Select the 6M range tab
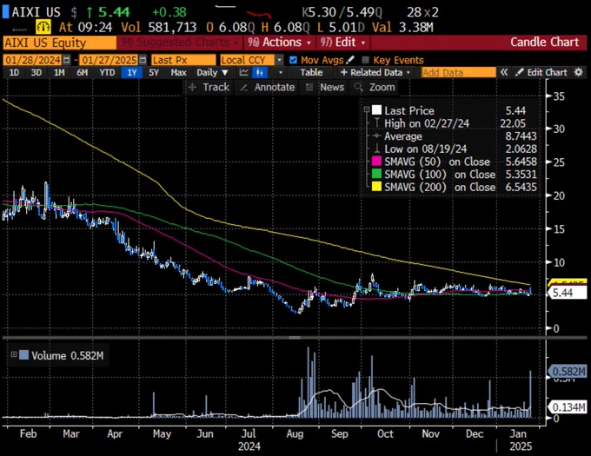The image size is (591, 456). click(83, 72)
